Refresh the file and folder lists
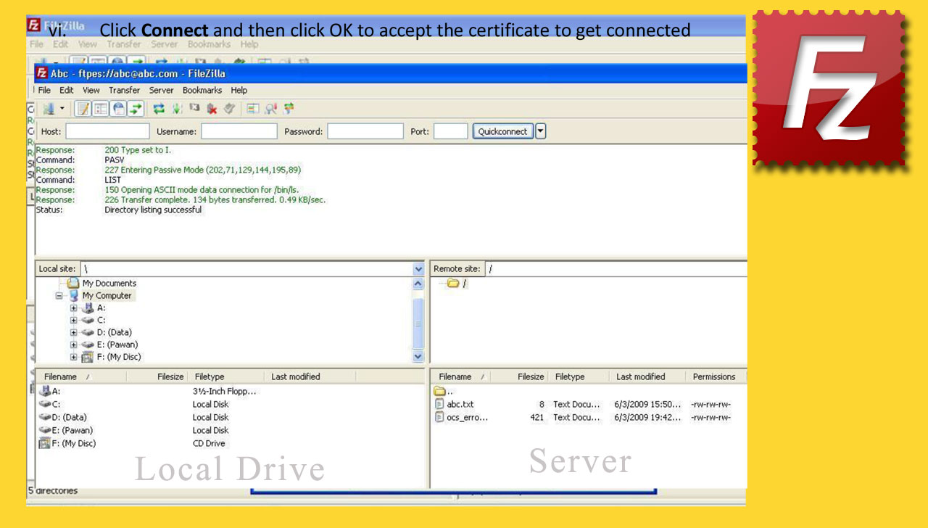Viewport: 928px width, 528px height. pyautogui.click(x=159, y=109)
